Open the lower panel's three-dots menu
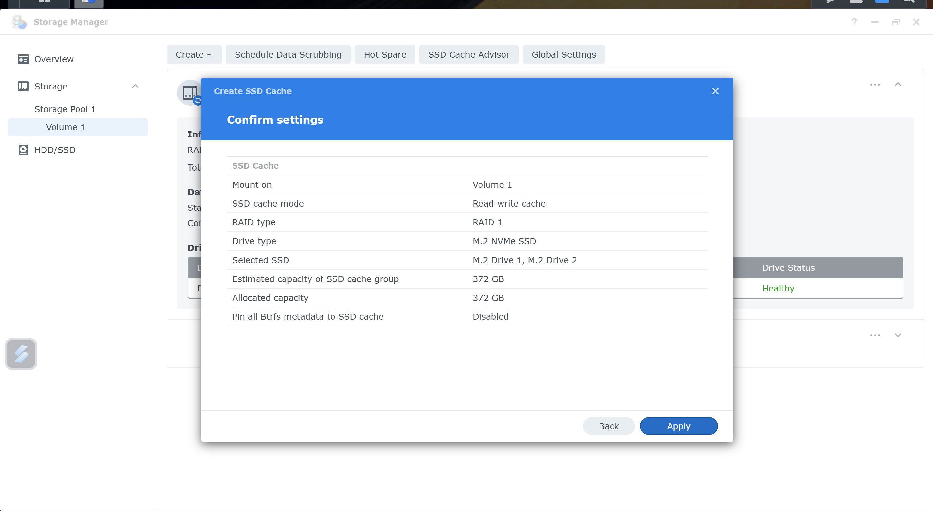933x511 pixels. (875, 335)
